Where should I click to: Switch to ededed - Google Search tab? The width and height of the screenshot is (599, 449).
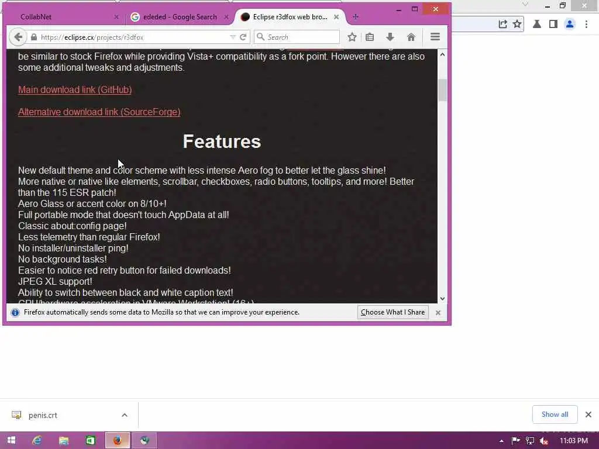point(180,17)
